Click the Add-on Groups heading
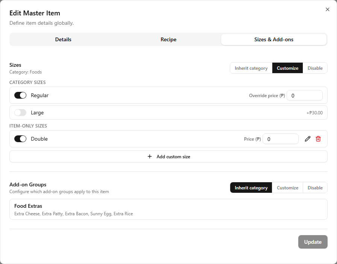This screenshot has width=337, height=264. point(28,184)
